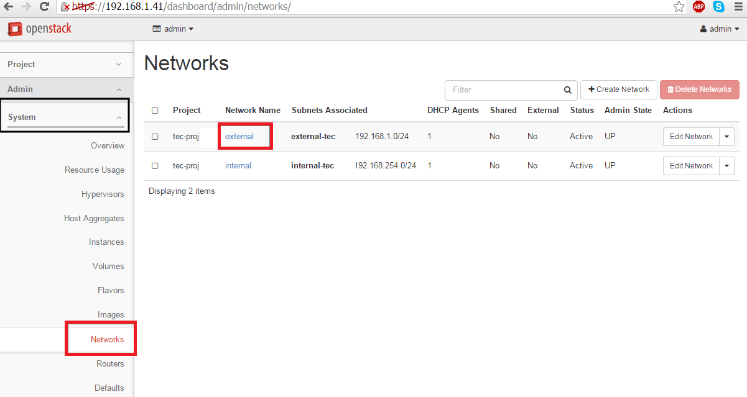Click the External column header
Viewport: 747px width, 397px height.
543,111
